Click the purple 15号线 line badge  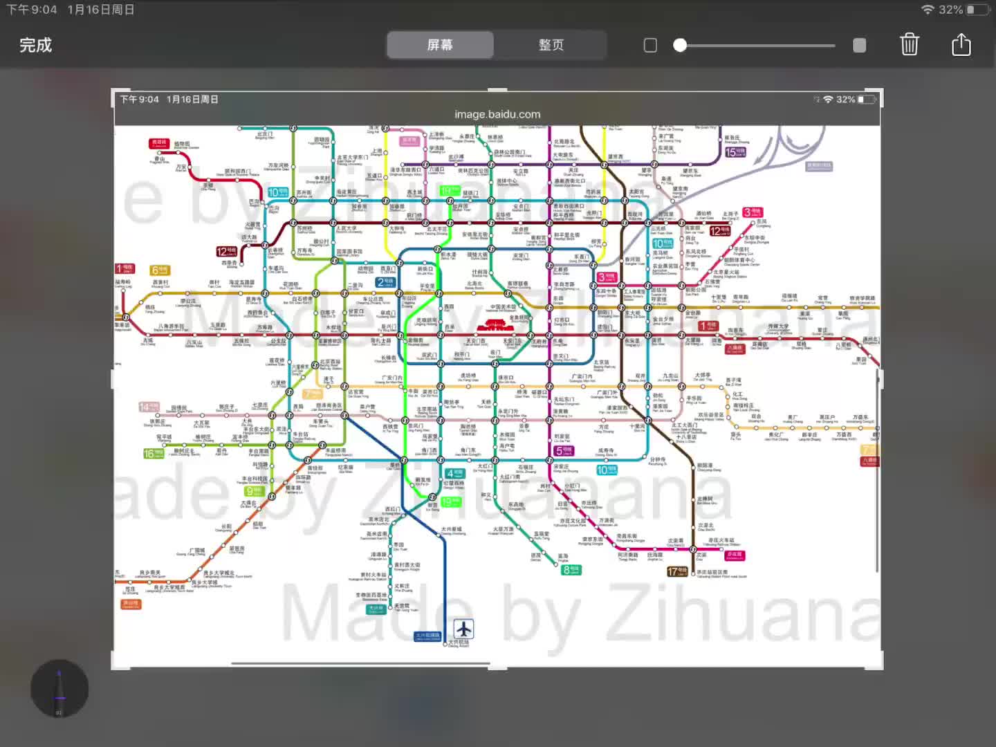click(x=735, y=151)
